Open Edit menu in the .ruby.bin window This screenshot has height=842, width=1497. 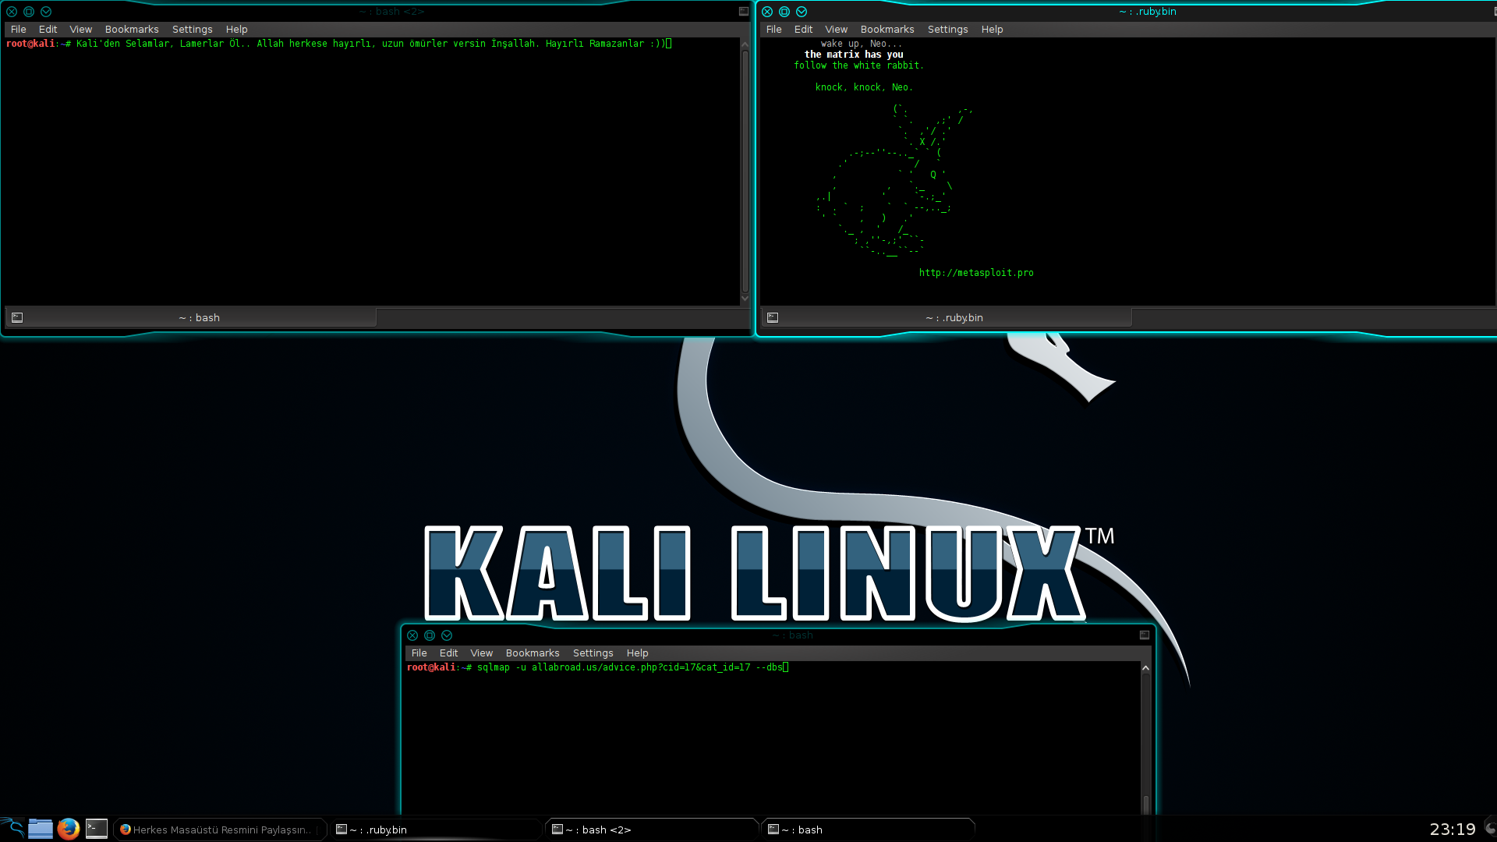804,30
